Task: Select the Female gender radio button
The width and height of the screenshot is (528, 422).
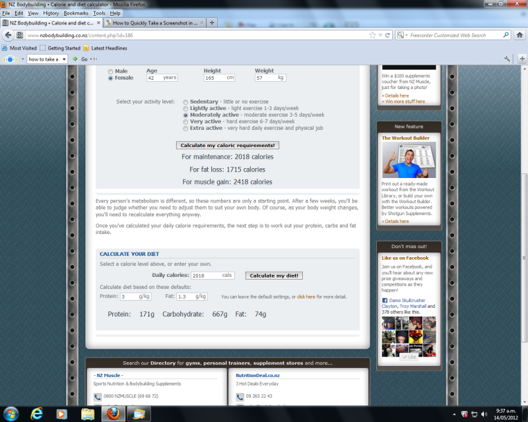Action: 110,77
